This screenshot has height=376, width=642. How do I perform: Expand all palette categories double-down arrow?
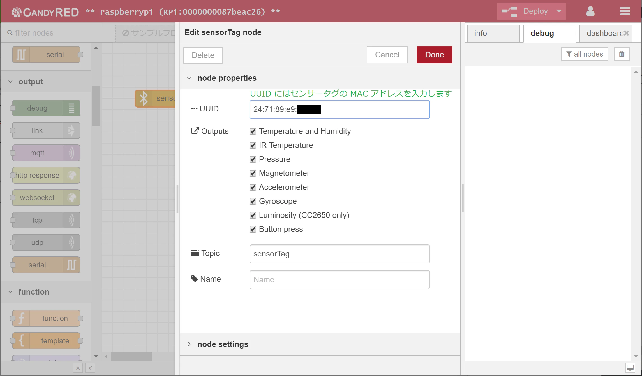tap(90, 368)
